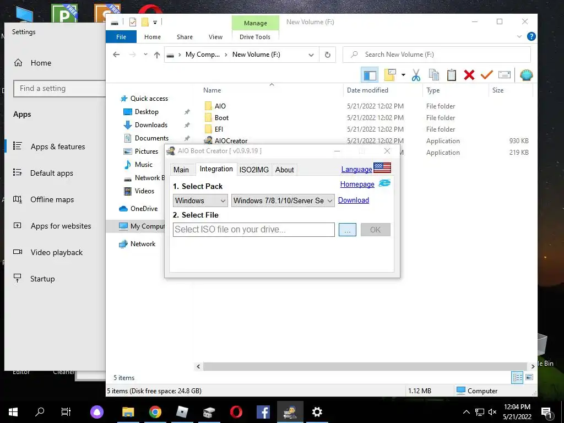Click the Explorer Back arrow
Image resolution: width=564 pixels, height=423 pixels.
(x=116, y=55)
